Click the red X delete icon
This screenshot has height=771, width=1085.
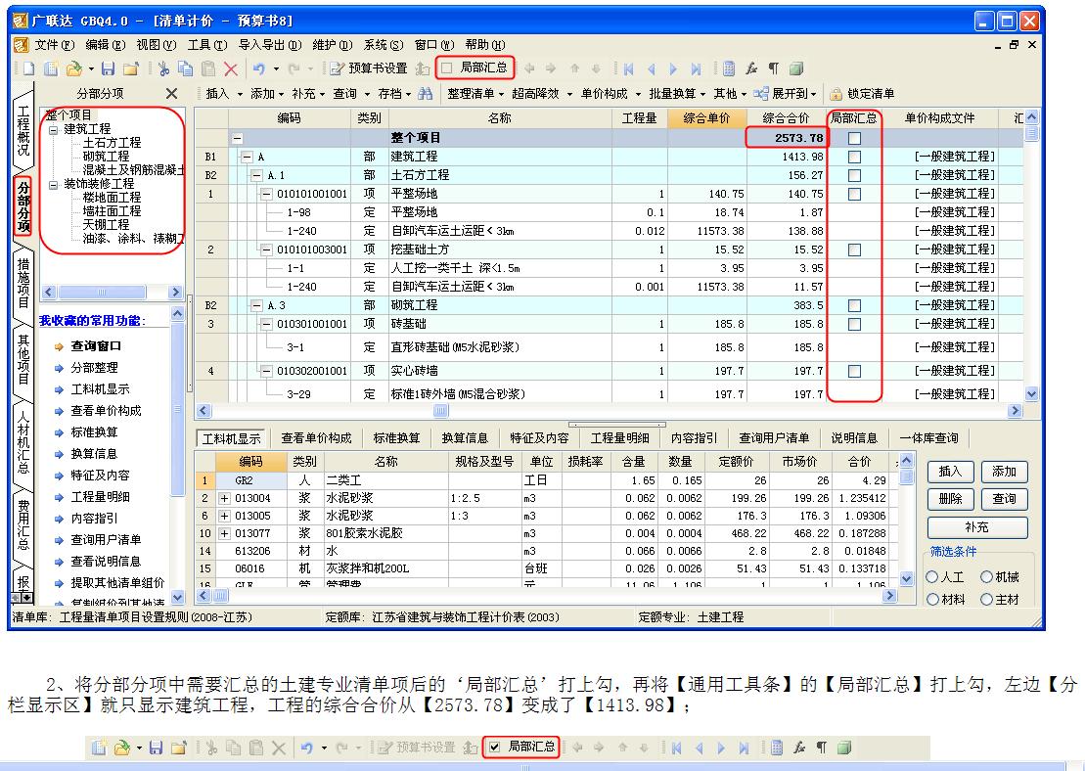pyautogui.click(x=231, y=68)
